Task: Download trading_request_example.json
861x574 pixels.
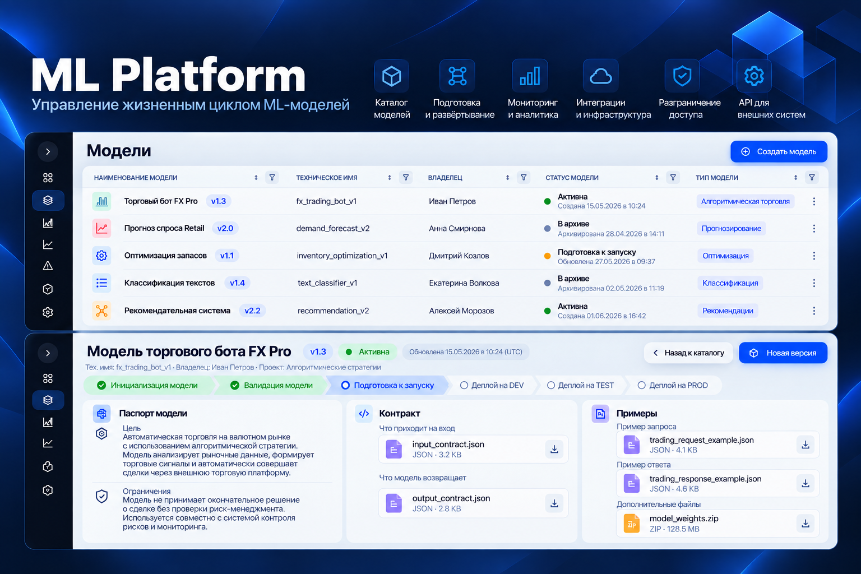Action: click(805, 445)
